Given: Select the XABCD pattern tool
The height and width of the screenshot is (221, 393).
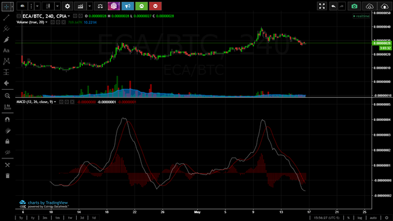Looking at the screenshot, I should (6, 61).
